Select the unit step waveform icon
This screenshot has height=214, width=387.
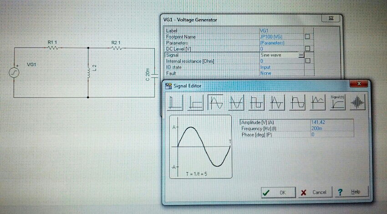tap(175, 103)
